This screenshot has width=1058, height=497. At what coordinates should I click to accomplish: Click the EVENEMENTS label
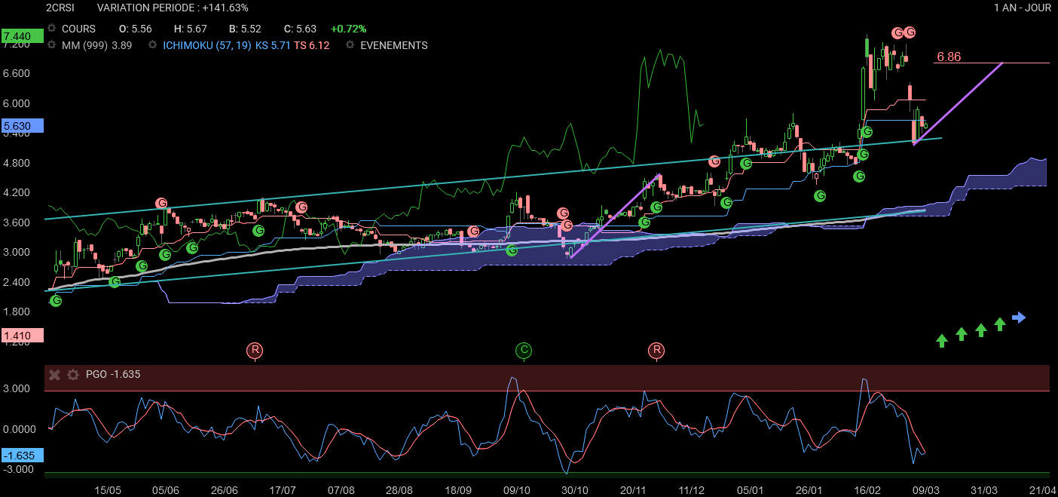tap(393, 45)
